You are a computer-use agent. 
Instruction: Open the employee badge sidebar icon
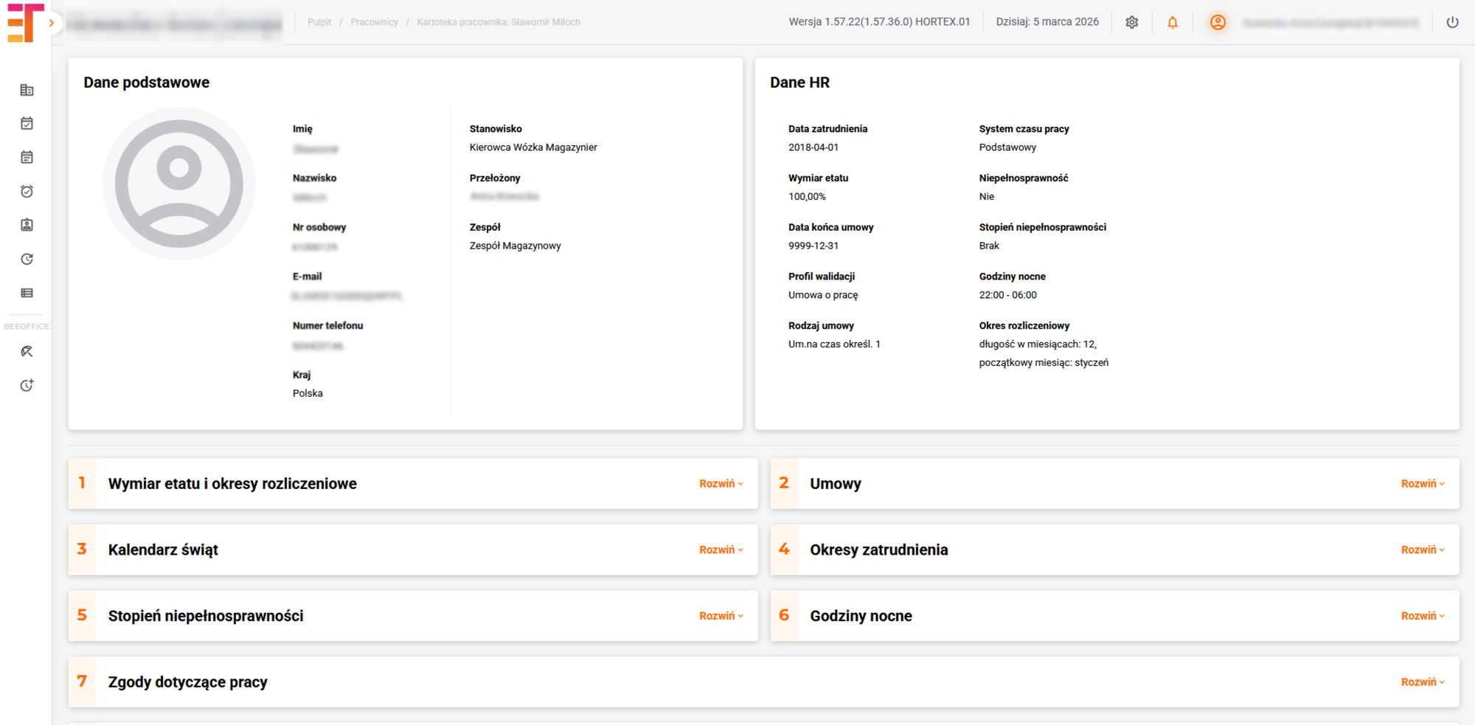click(27, 225)
